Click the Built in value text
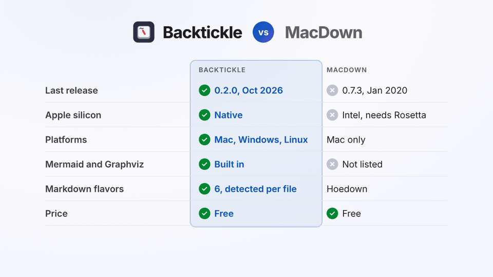Viewport: 493px width, 277px height. click(229, 164)
